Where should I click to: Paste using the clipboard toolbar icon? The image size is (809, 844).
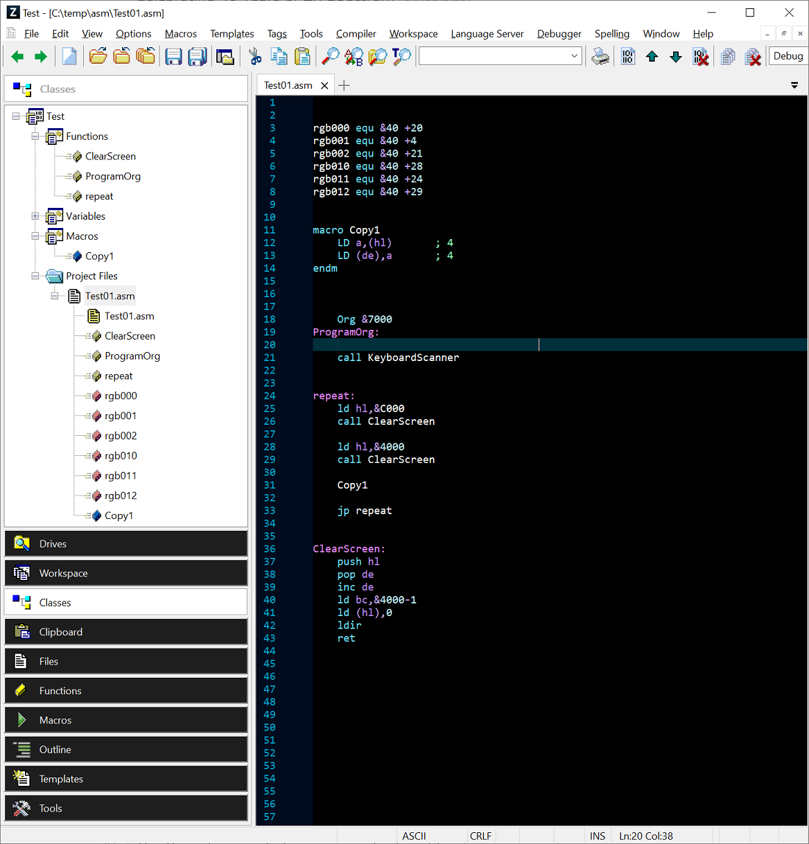coord(302,57)
